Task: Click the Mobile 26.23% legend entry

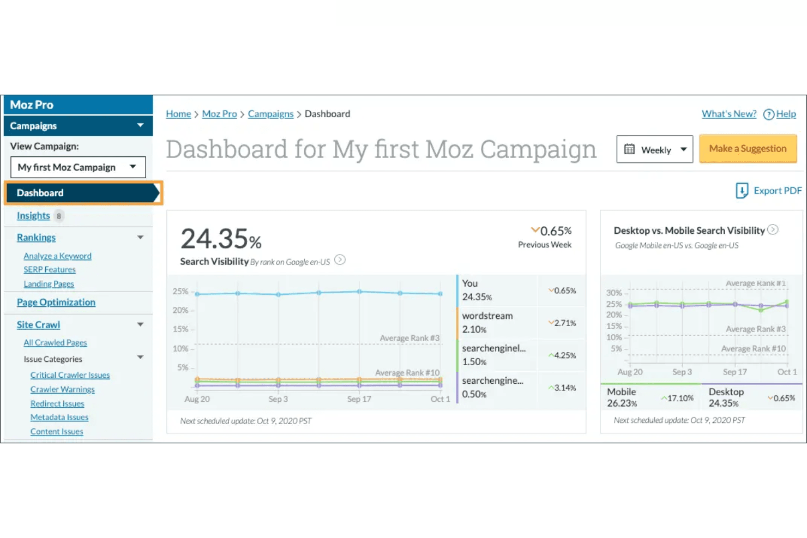Action: tap(651, 397)
